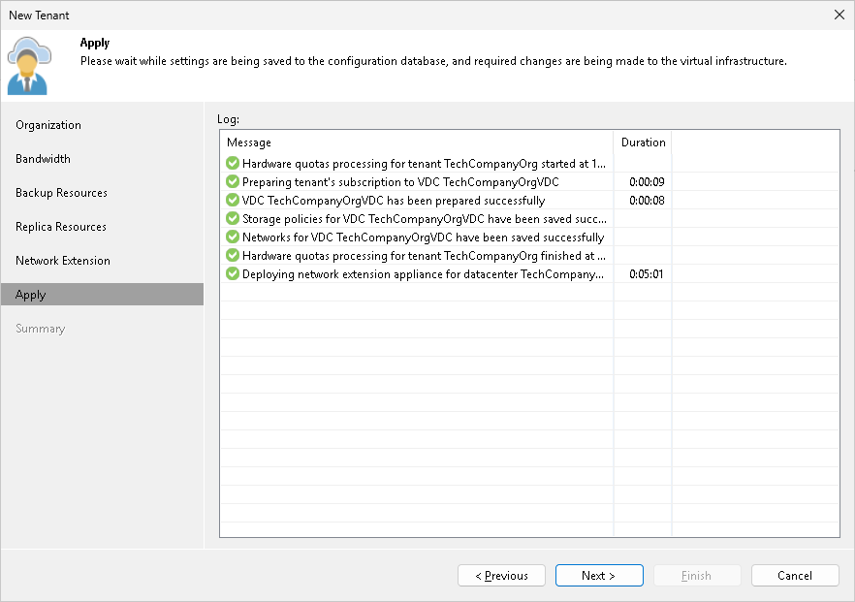The height and width of the screenshot is (602, 855).
Task: Click the checkmark for quotas processing finished entry
Action: click(233, 255)
